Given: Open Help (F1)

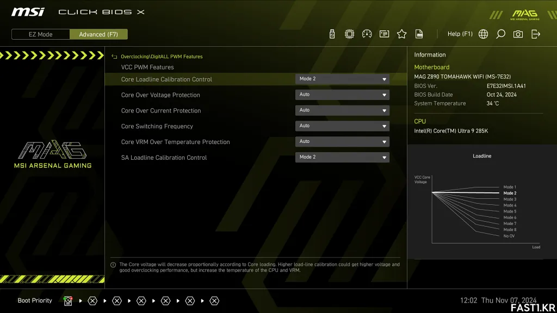Looking at the screenshot, I should tap(460, 34).
